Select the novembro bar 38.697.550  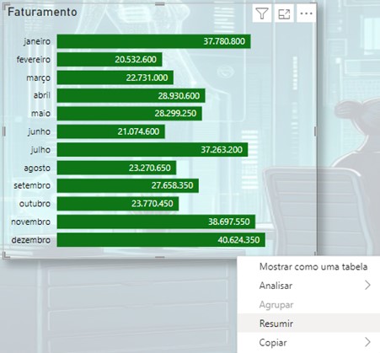pyautogui.click(x=156, y=222)
